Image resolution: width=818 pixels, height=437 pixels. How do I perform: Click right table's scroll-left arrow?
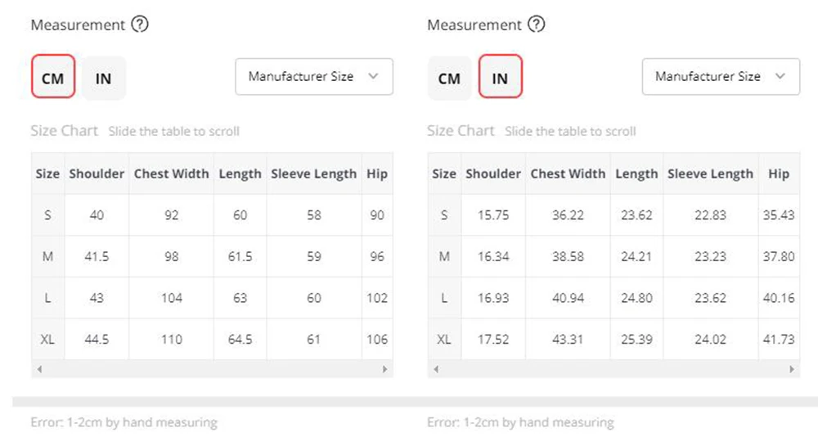coord(435,369)
